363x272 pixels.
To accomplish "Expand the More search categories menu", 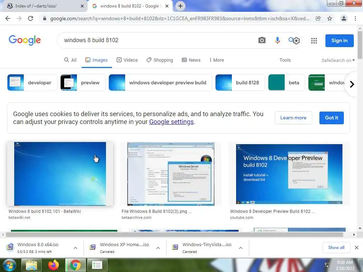I will coord(217,60).
